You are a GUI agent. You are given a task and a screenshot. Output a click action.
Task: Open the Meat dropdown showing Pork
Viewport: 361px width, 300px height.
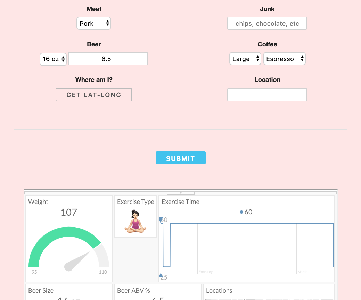93,23
